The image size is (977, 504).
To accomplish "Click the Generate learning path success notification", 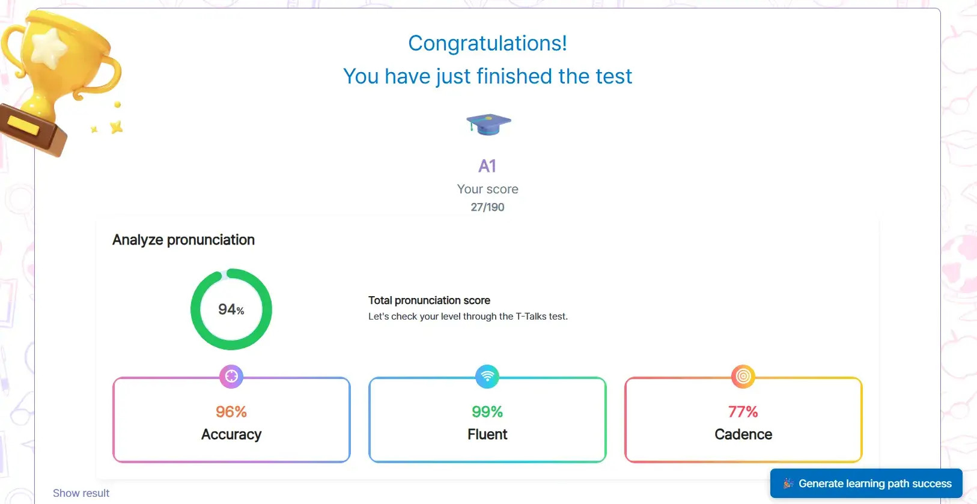I will (866, 484).
